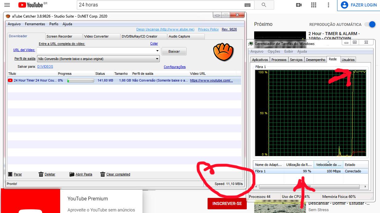Open the Privacy Policy link

[x=208, y=29]
